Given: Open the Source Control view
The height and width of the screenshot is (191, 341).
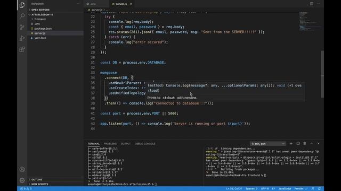Looking at the screenshot, I should coord(22,27).
